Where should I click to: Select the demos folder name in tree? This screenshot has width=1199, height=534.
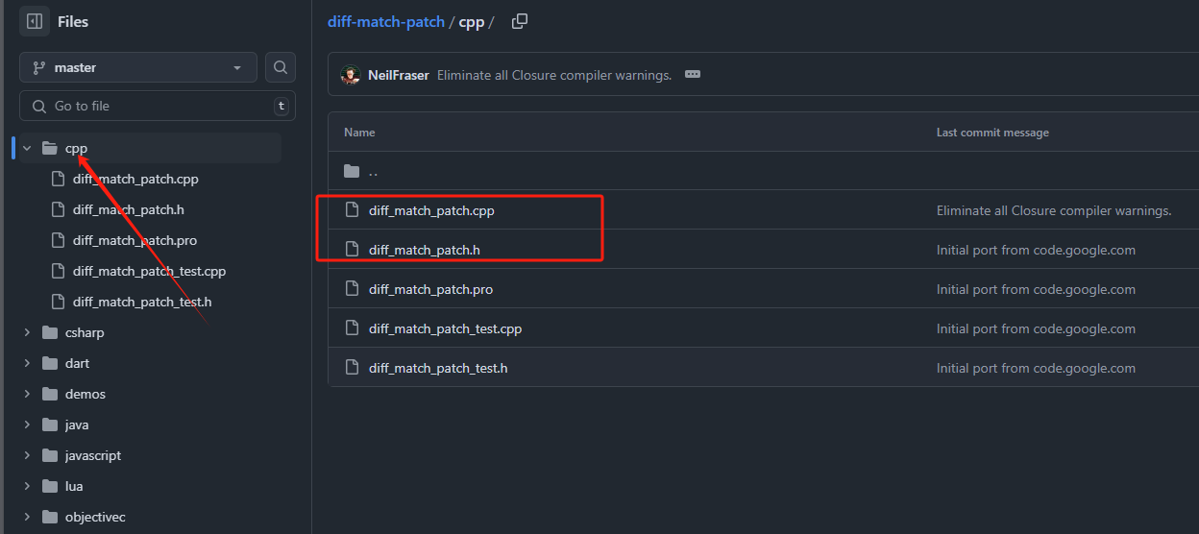click(x=86, y=394)
